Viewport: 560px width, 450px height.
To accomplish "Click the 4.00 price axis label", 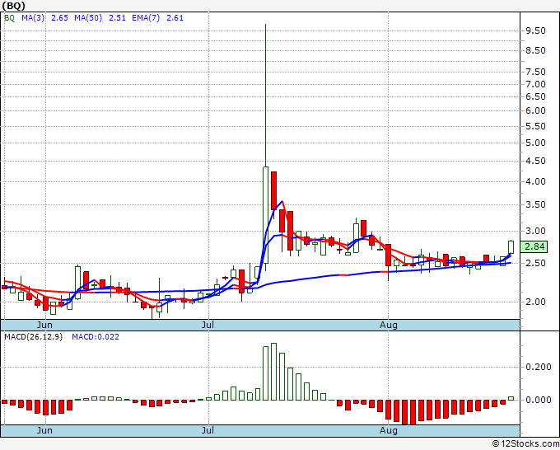I will coord(536,181).
